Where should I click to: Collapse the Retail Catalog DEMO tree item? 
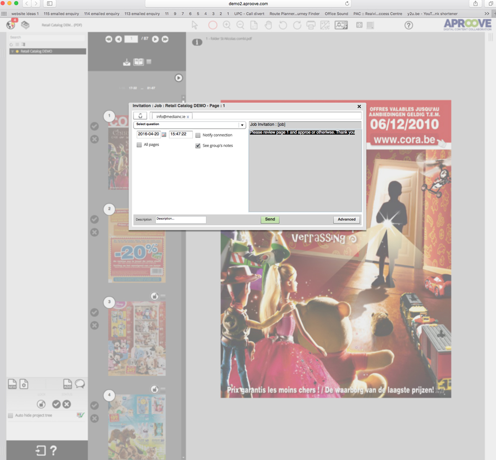(x=12, y=52)
